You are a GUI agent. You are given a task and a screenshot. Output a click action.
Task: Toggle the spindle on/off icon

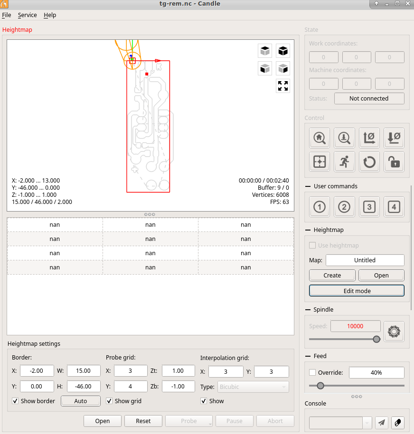click(394, 332)
